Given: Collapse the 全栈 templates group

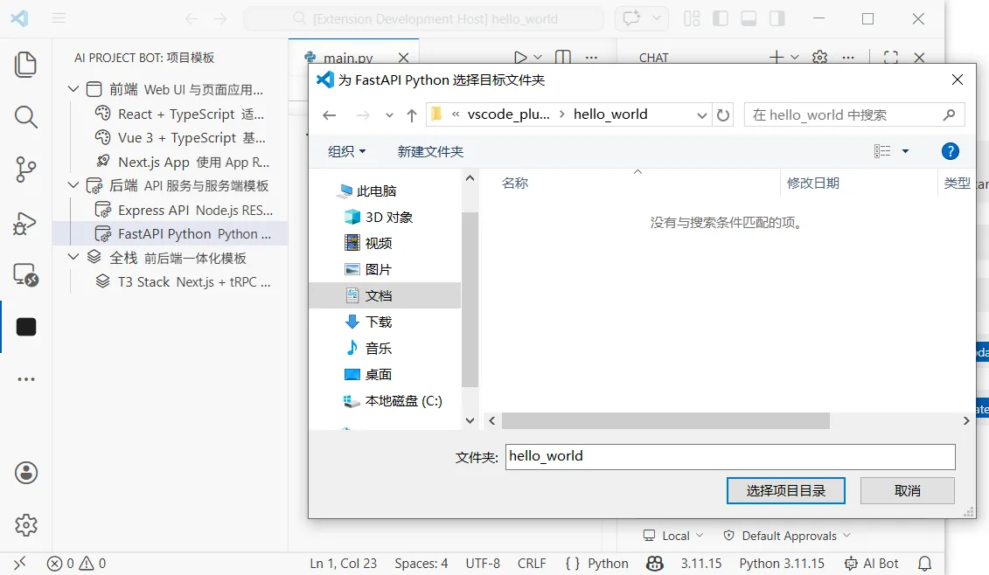Looking at the screenshot, I should pos(73,257).
